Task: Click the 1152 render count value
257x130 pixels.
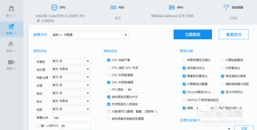Action: 234,18
